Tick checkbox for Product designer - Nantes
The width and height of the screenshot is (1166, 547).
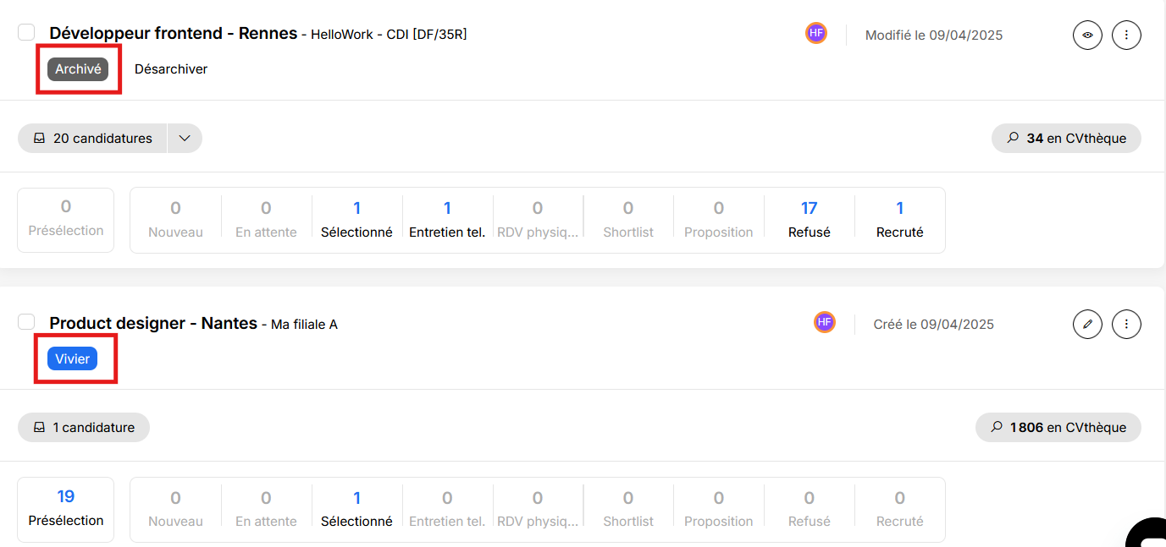(x=26, y=321)
